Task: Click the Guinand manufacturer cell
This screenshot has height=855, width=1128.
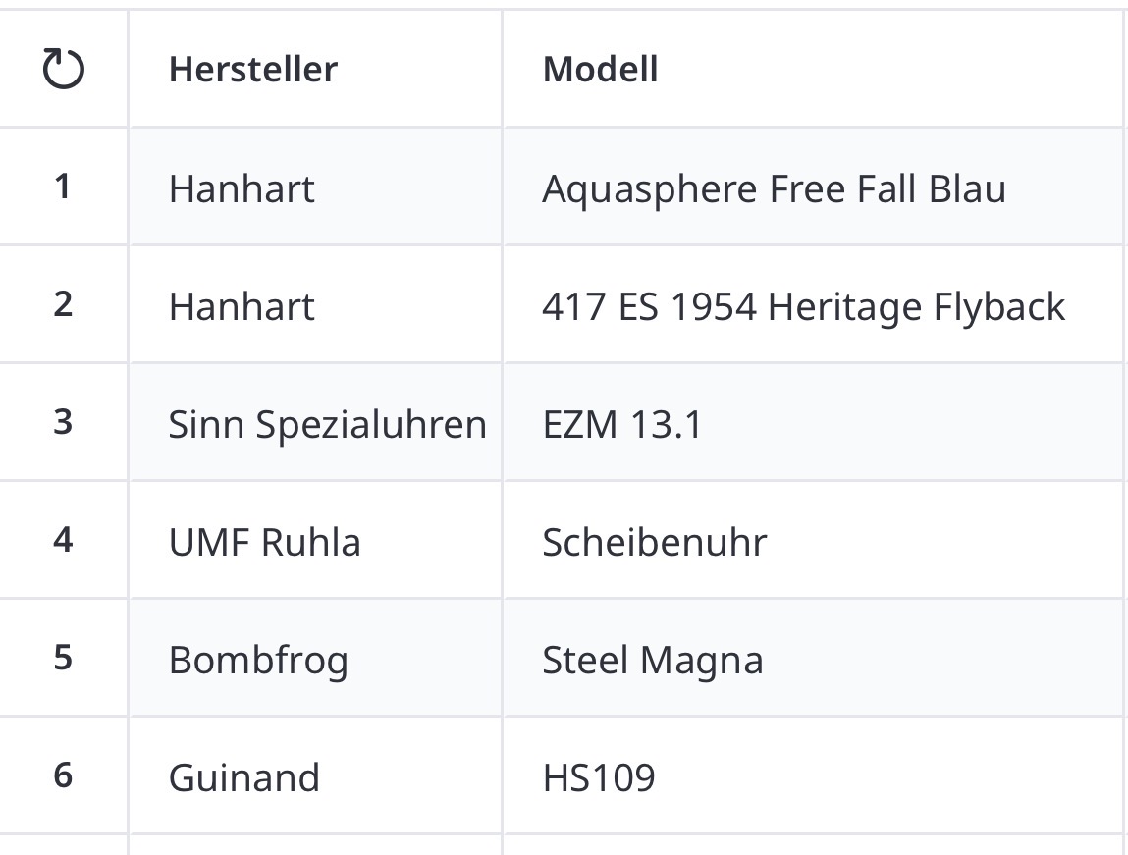Action: point(244,777)
